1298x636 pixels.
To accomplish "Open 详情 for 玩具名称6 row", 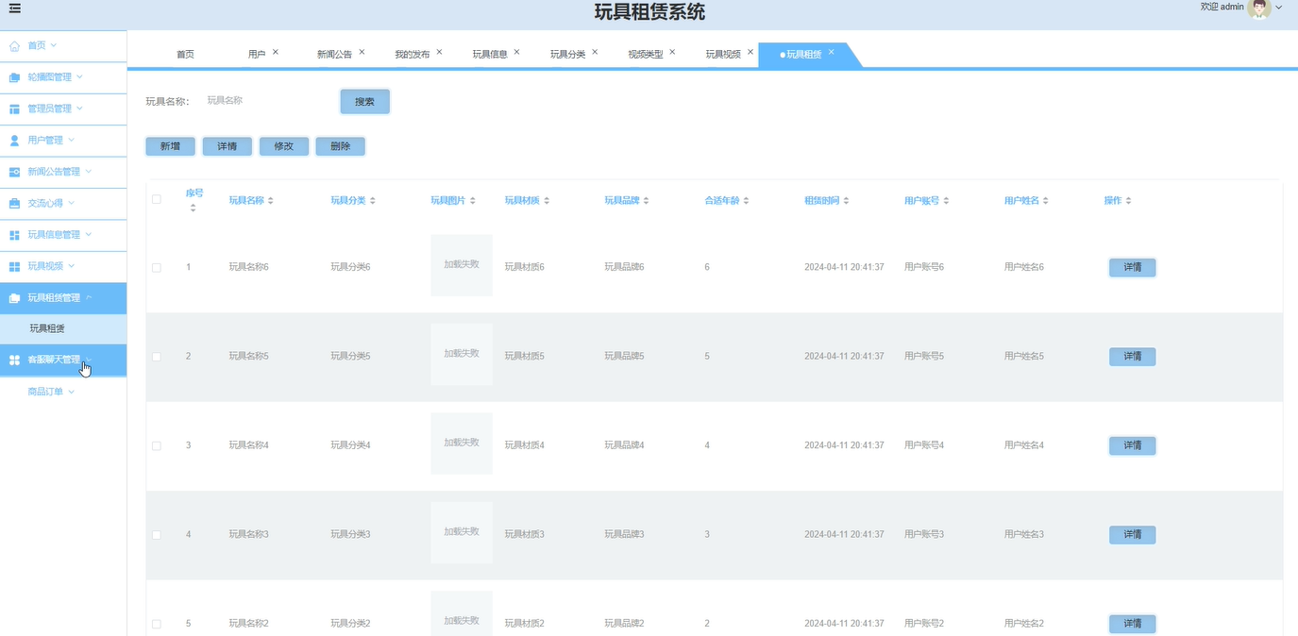I will pyautogui.click(x=1132, y=268).
